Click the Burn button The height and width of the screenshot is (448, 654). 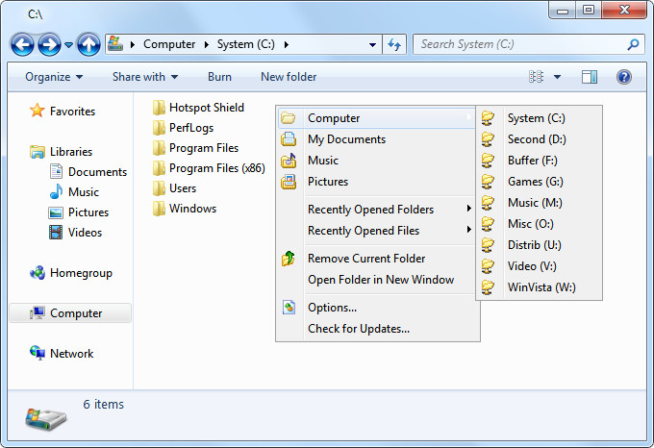[219, 77]
